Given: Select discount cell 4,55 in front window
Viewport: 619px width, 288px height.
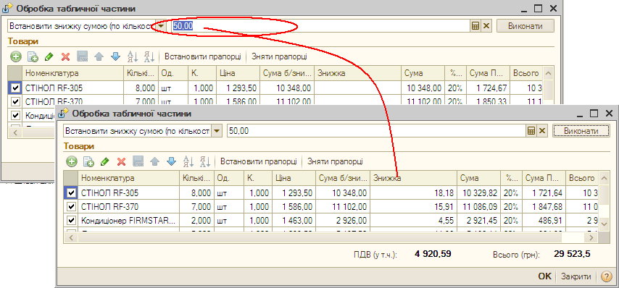Looking at the screenshot, I should 413,220.
